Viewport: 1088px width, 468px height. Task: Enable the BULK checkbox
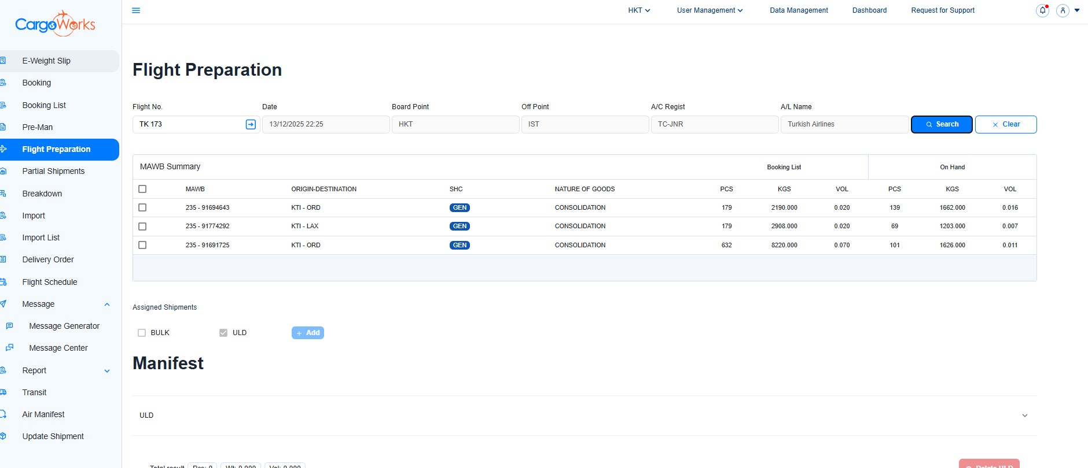pyautogui.click(x=142, y=333)
